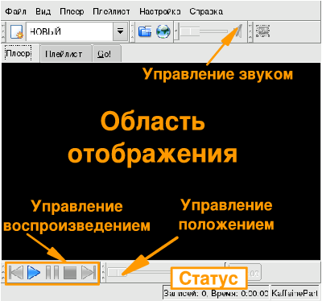This screenshot has width=322, height=301.
Task: Start playback with the play button
Action: 34,273
